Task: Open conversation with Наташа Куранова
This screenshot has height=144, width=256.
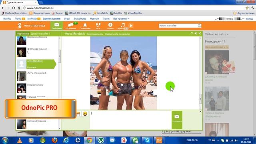Action: pos(37,124)
